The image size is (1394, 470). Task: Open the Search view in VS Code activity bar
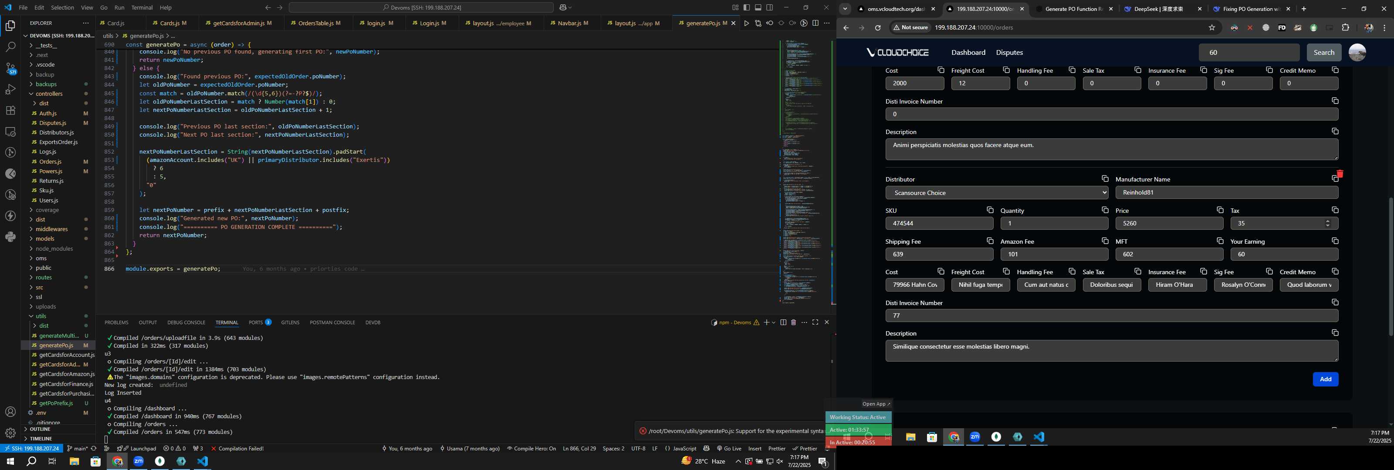tap(10, 47)
